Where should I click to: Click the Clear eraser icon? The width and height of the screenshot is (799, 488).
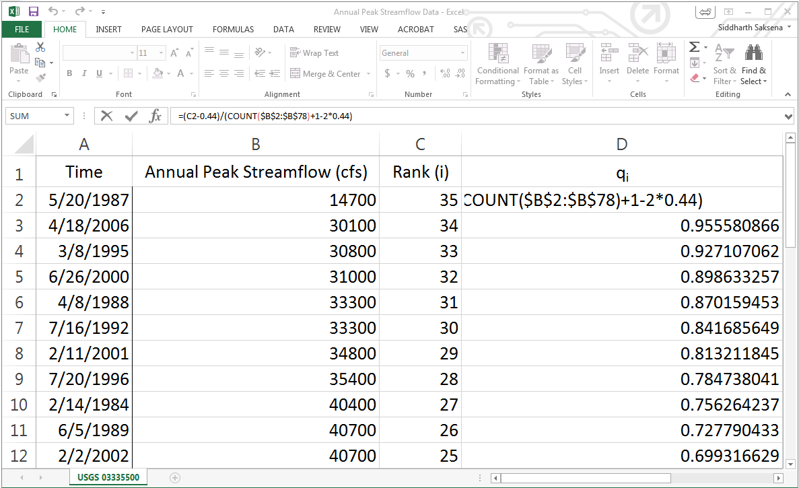coord(695,78)
